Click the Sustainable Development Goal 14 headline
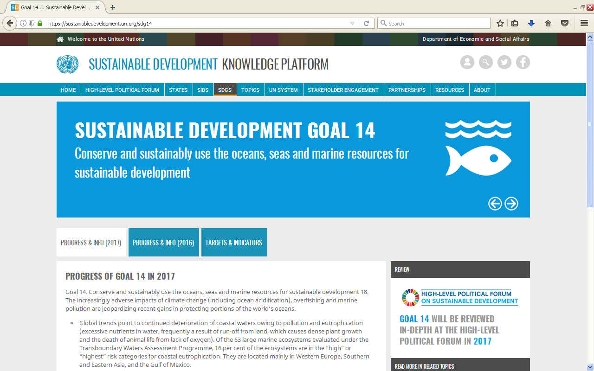Viewport: 594px width, 371px height. 225,130
